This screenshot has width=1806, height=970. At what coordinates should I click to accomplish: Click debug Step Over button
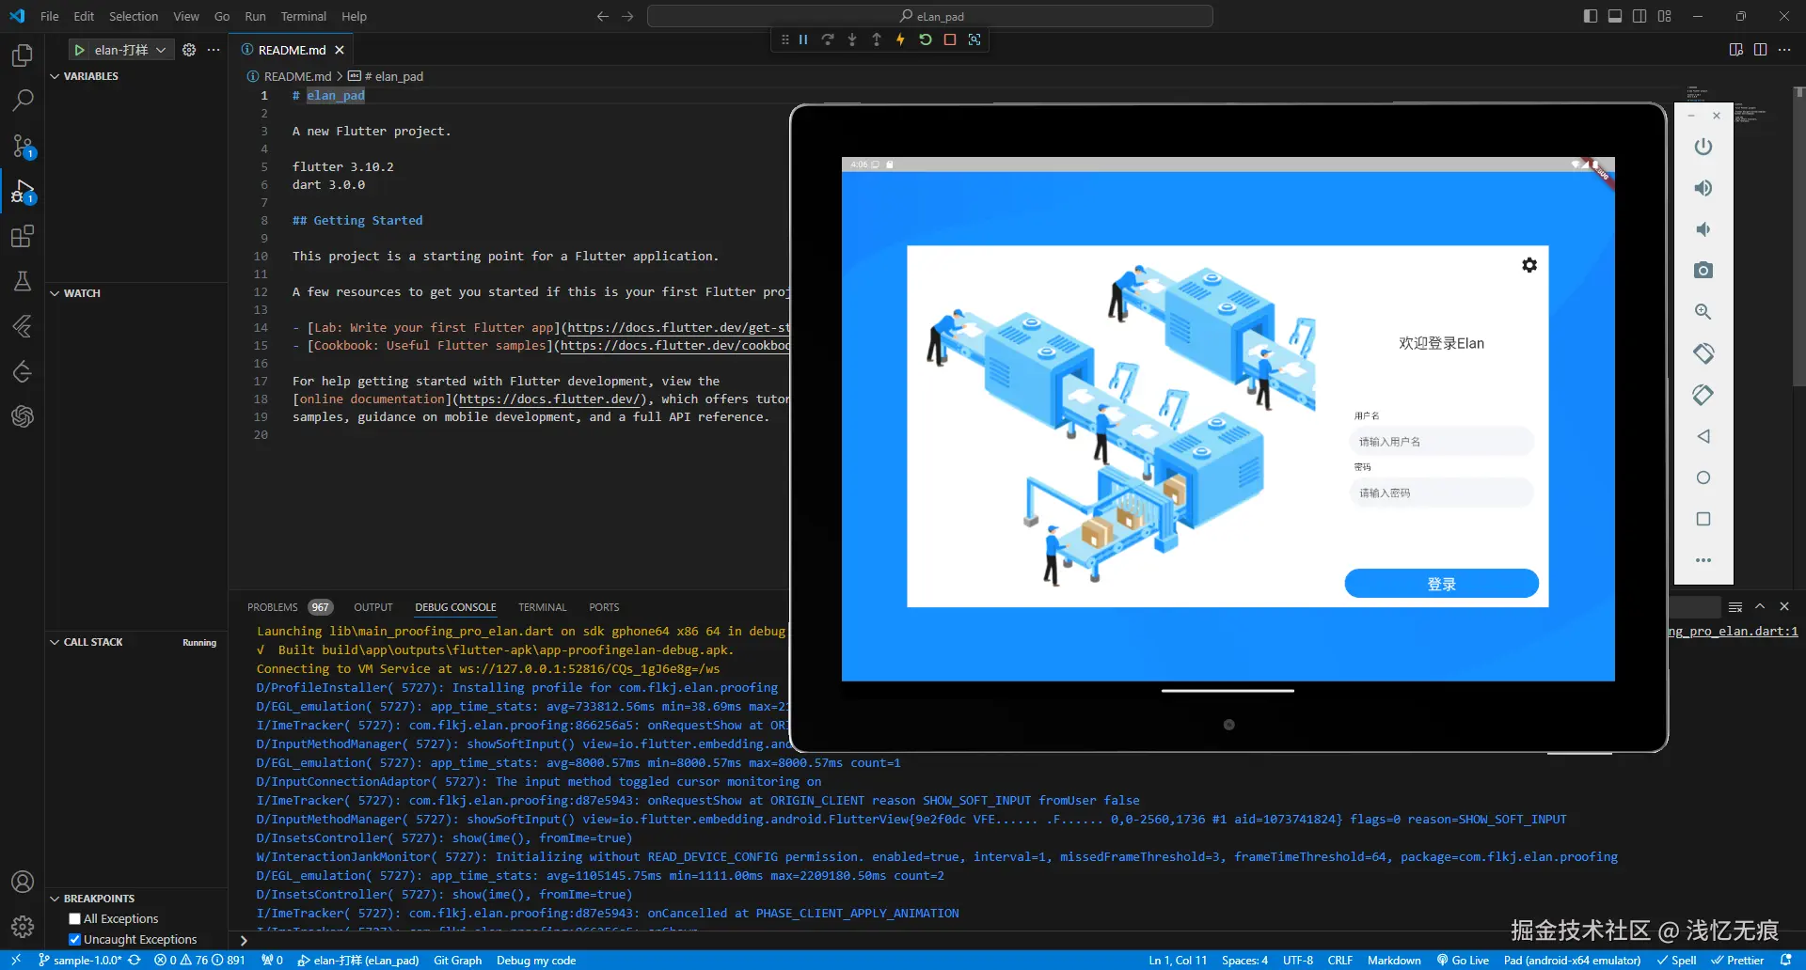828,39
